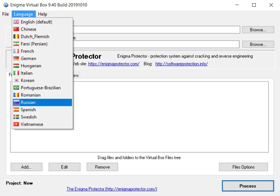Choose Italian language
Image resolution: width=280 pixels, height=196 pixels.
pos(42,73)
